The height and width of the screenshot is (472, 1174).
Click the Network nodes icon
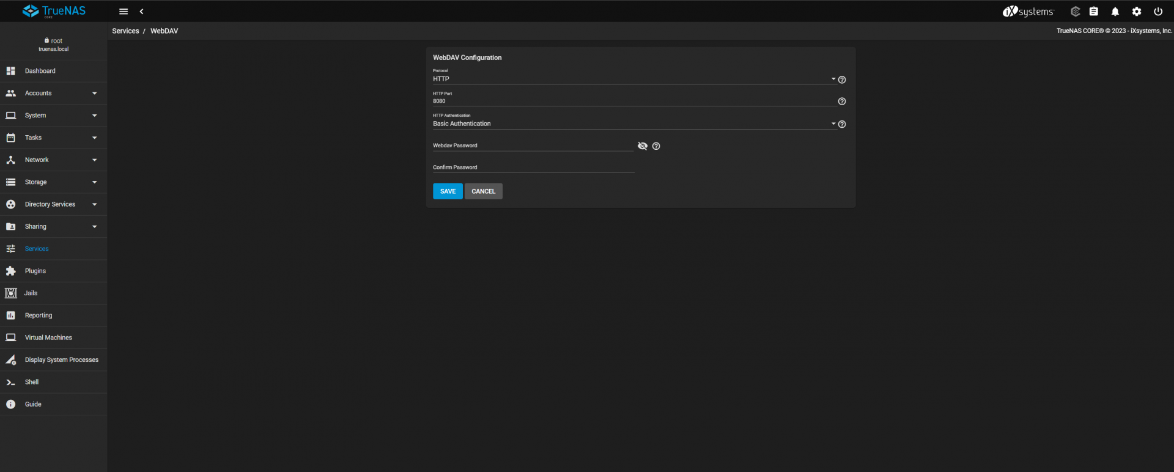click(11, 160)
